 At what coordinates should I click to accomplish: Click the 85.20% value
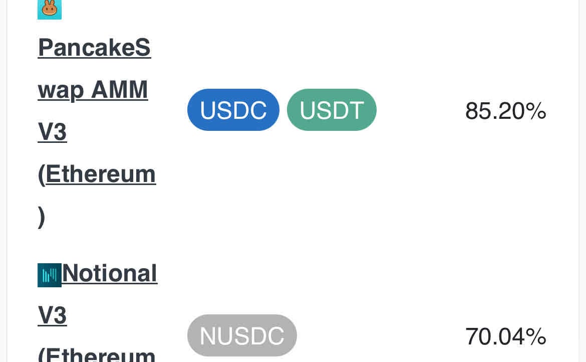[505, 111]
